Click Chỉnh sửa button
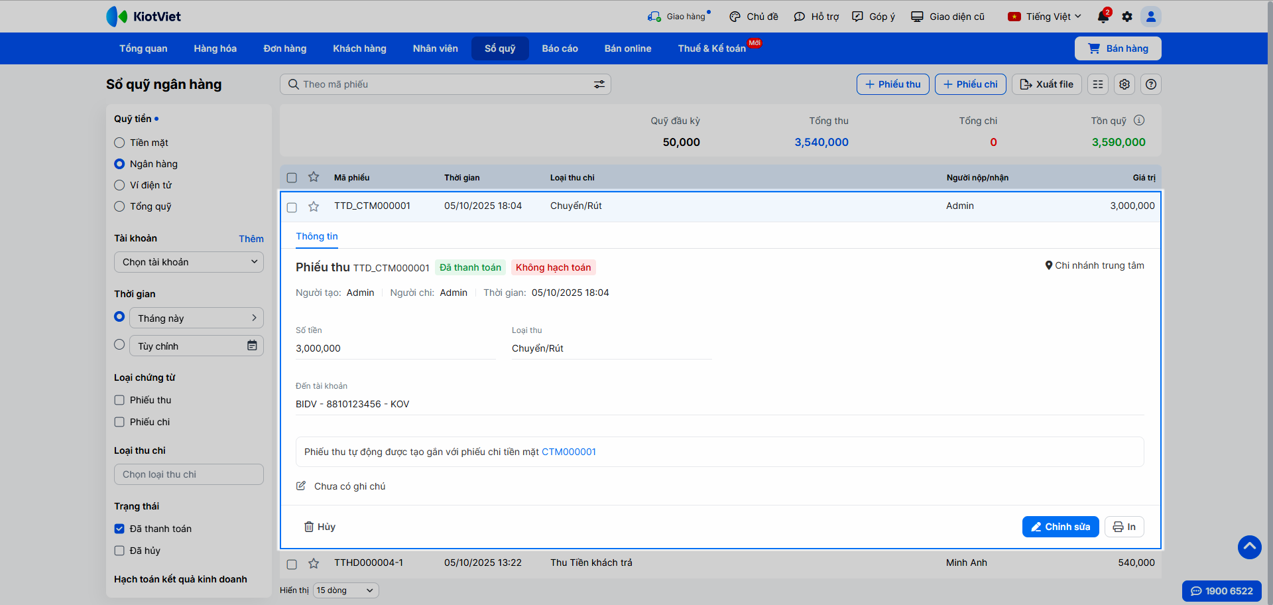Image resolution: width=1273 pixels, height=605 pixels. tap(1061, 527)
